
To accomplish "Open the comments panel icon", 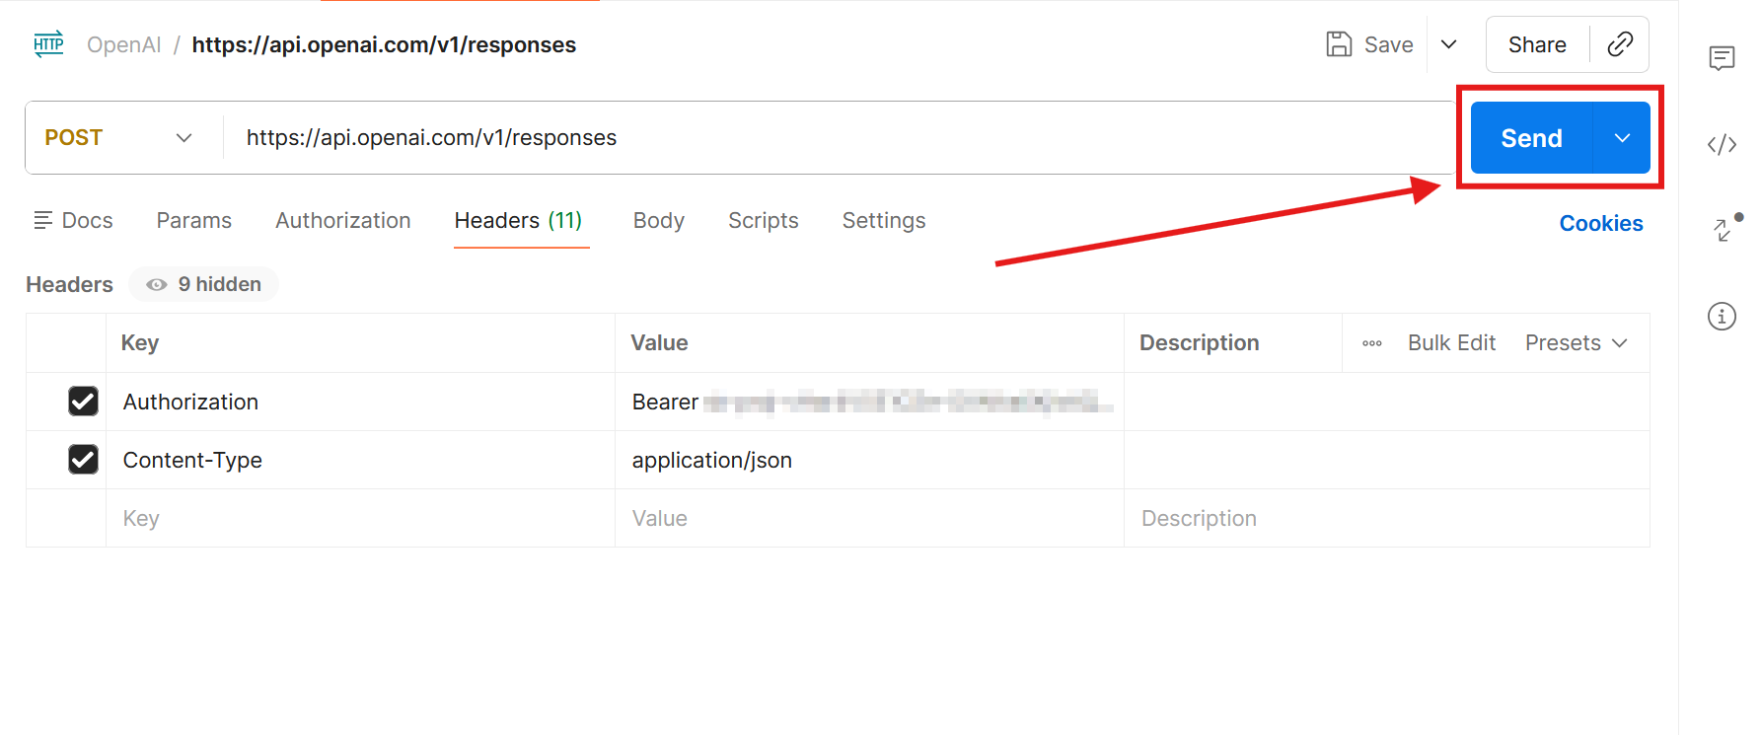I will click(x=1722, y=57).
